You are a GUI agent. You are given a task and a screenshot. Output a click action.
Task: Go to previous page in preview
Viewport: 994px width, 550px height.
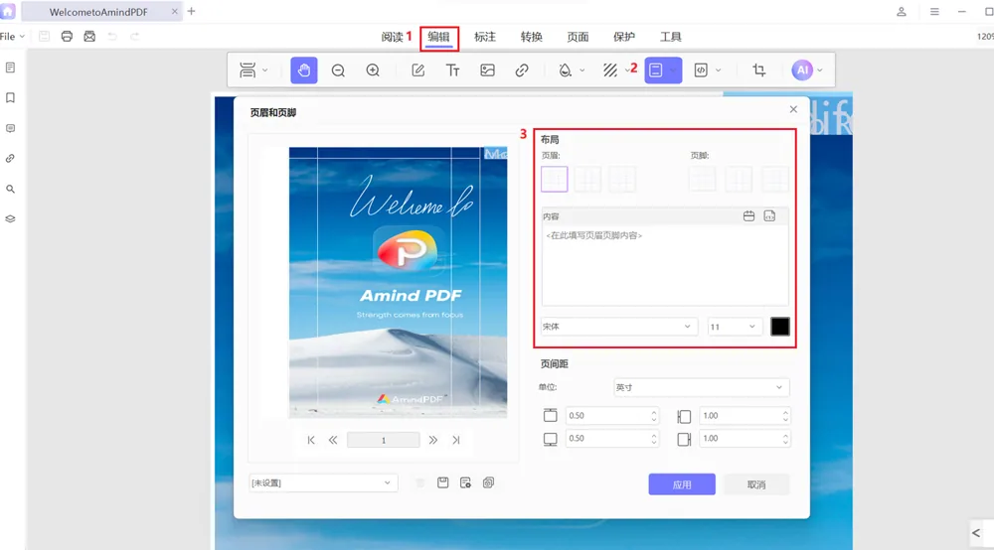[333, 440]
